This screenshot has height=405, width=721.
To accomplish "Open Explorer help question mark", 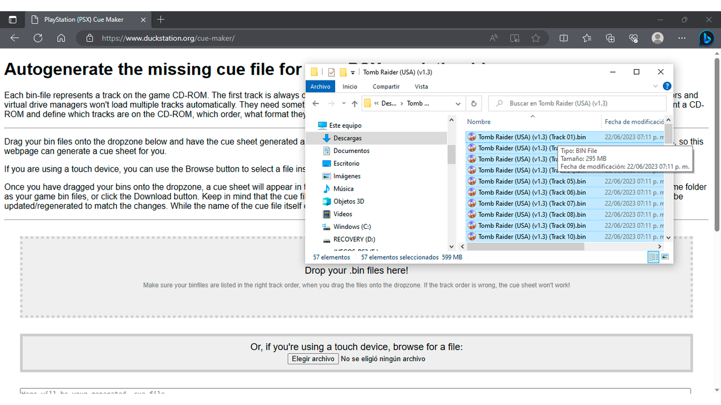I will point(667,87).
